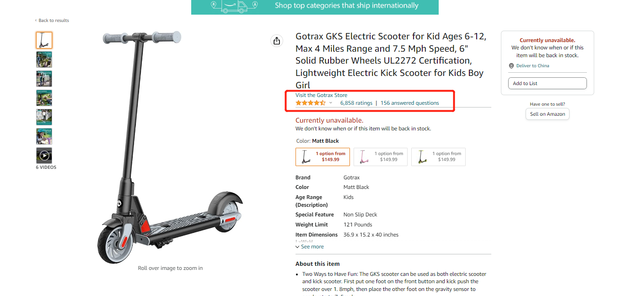
Task: Open the rating breakdown dropdown chevron
Action: click(331, 103)
